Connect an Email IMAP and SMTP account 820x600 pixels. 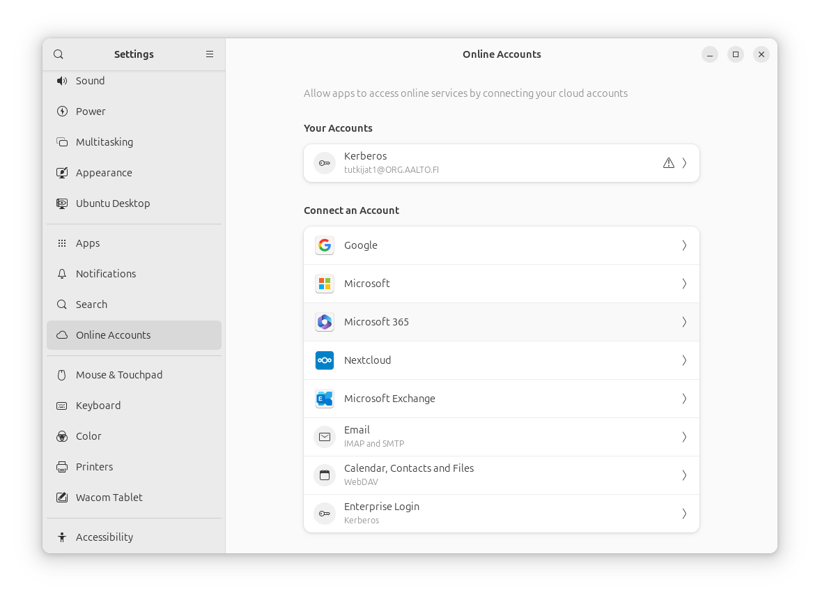pyautogui.click(x=502, y=437)
